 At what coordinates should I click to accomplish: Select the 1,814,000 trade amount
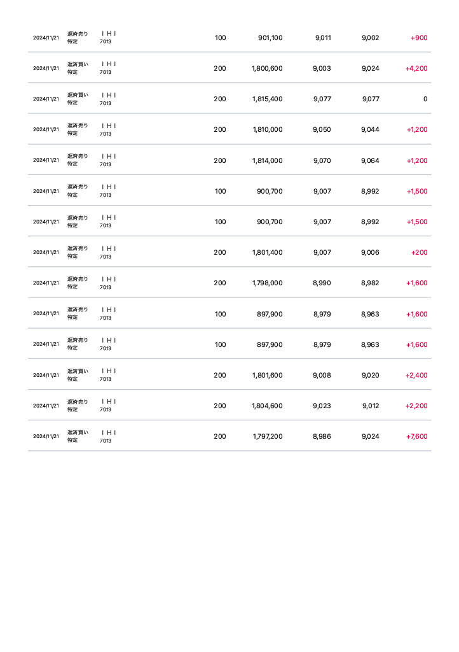(x=267, y=160)
